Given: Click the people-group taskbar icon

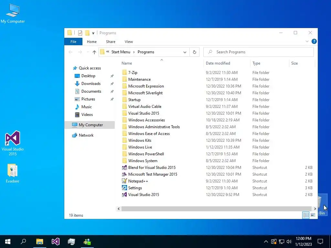Looking at the screenshot, I should click(x=87, y=242).
